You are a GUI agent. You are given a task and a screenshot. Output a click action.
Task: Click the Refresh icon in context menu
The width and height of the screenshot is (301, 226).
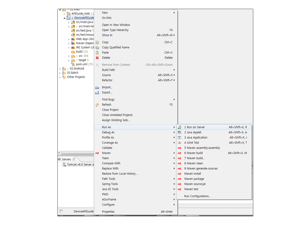click(x=97, y=105)
